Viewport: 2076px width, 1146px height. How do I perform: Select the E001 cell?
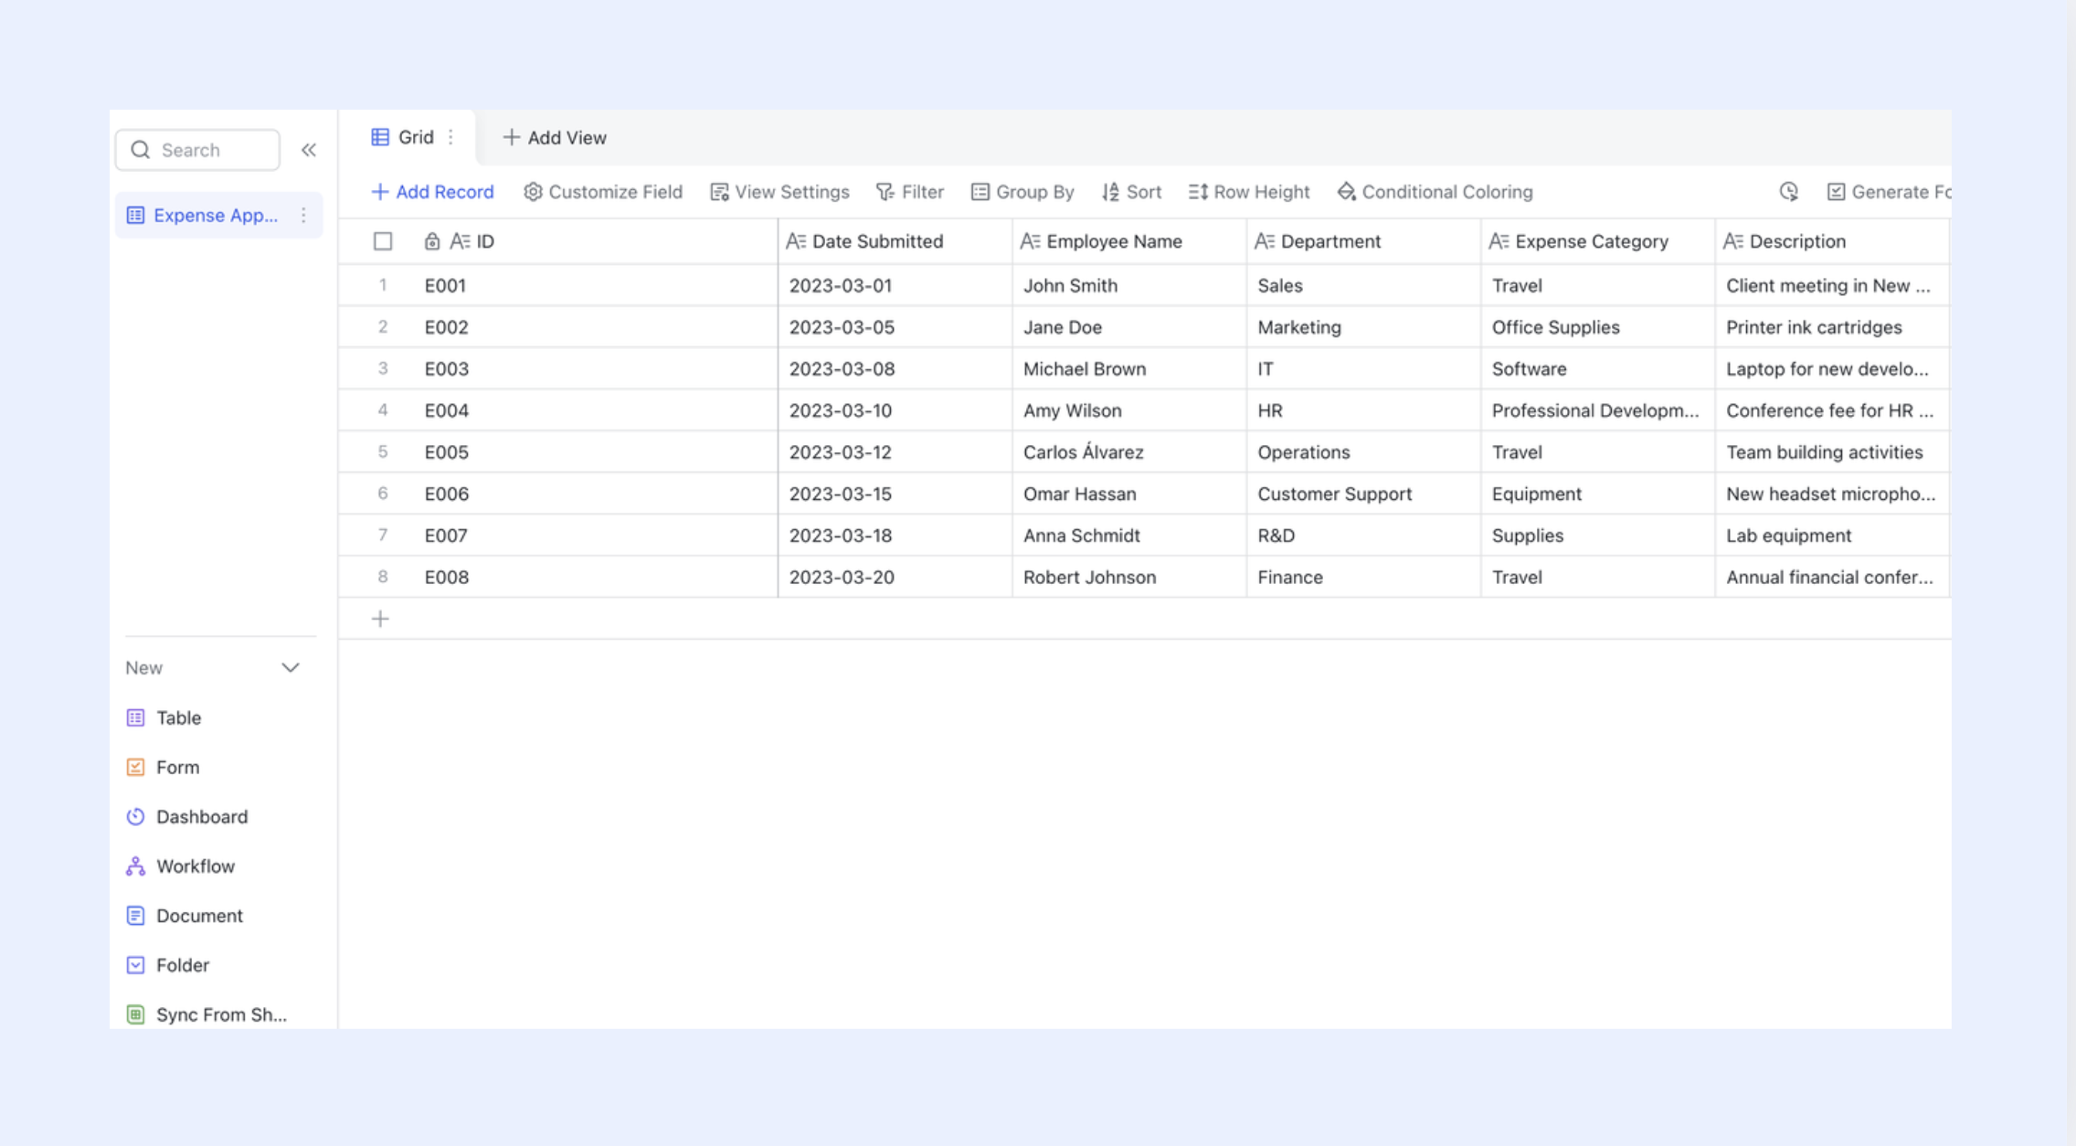point(596,285)
